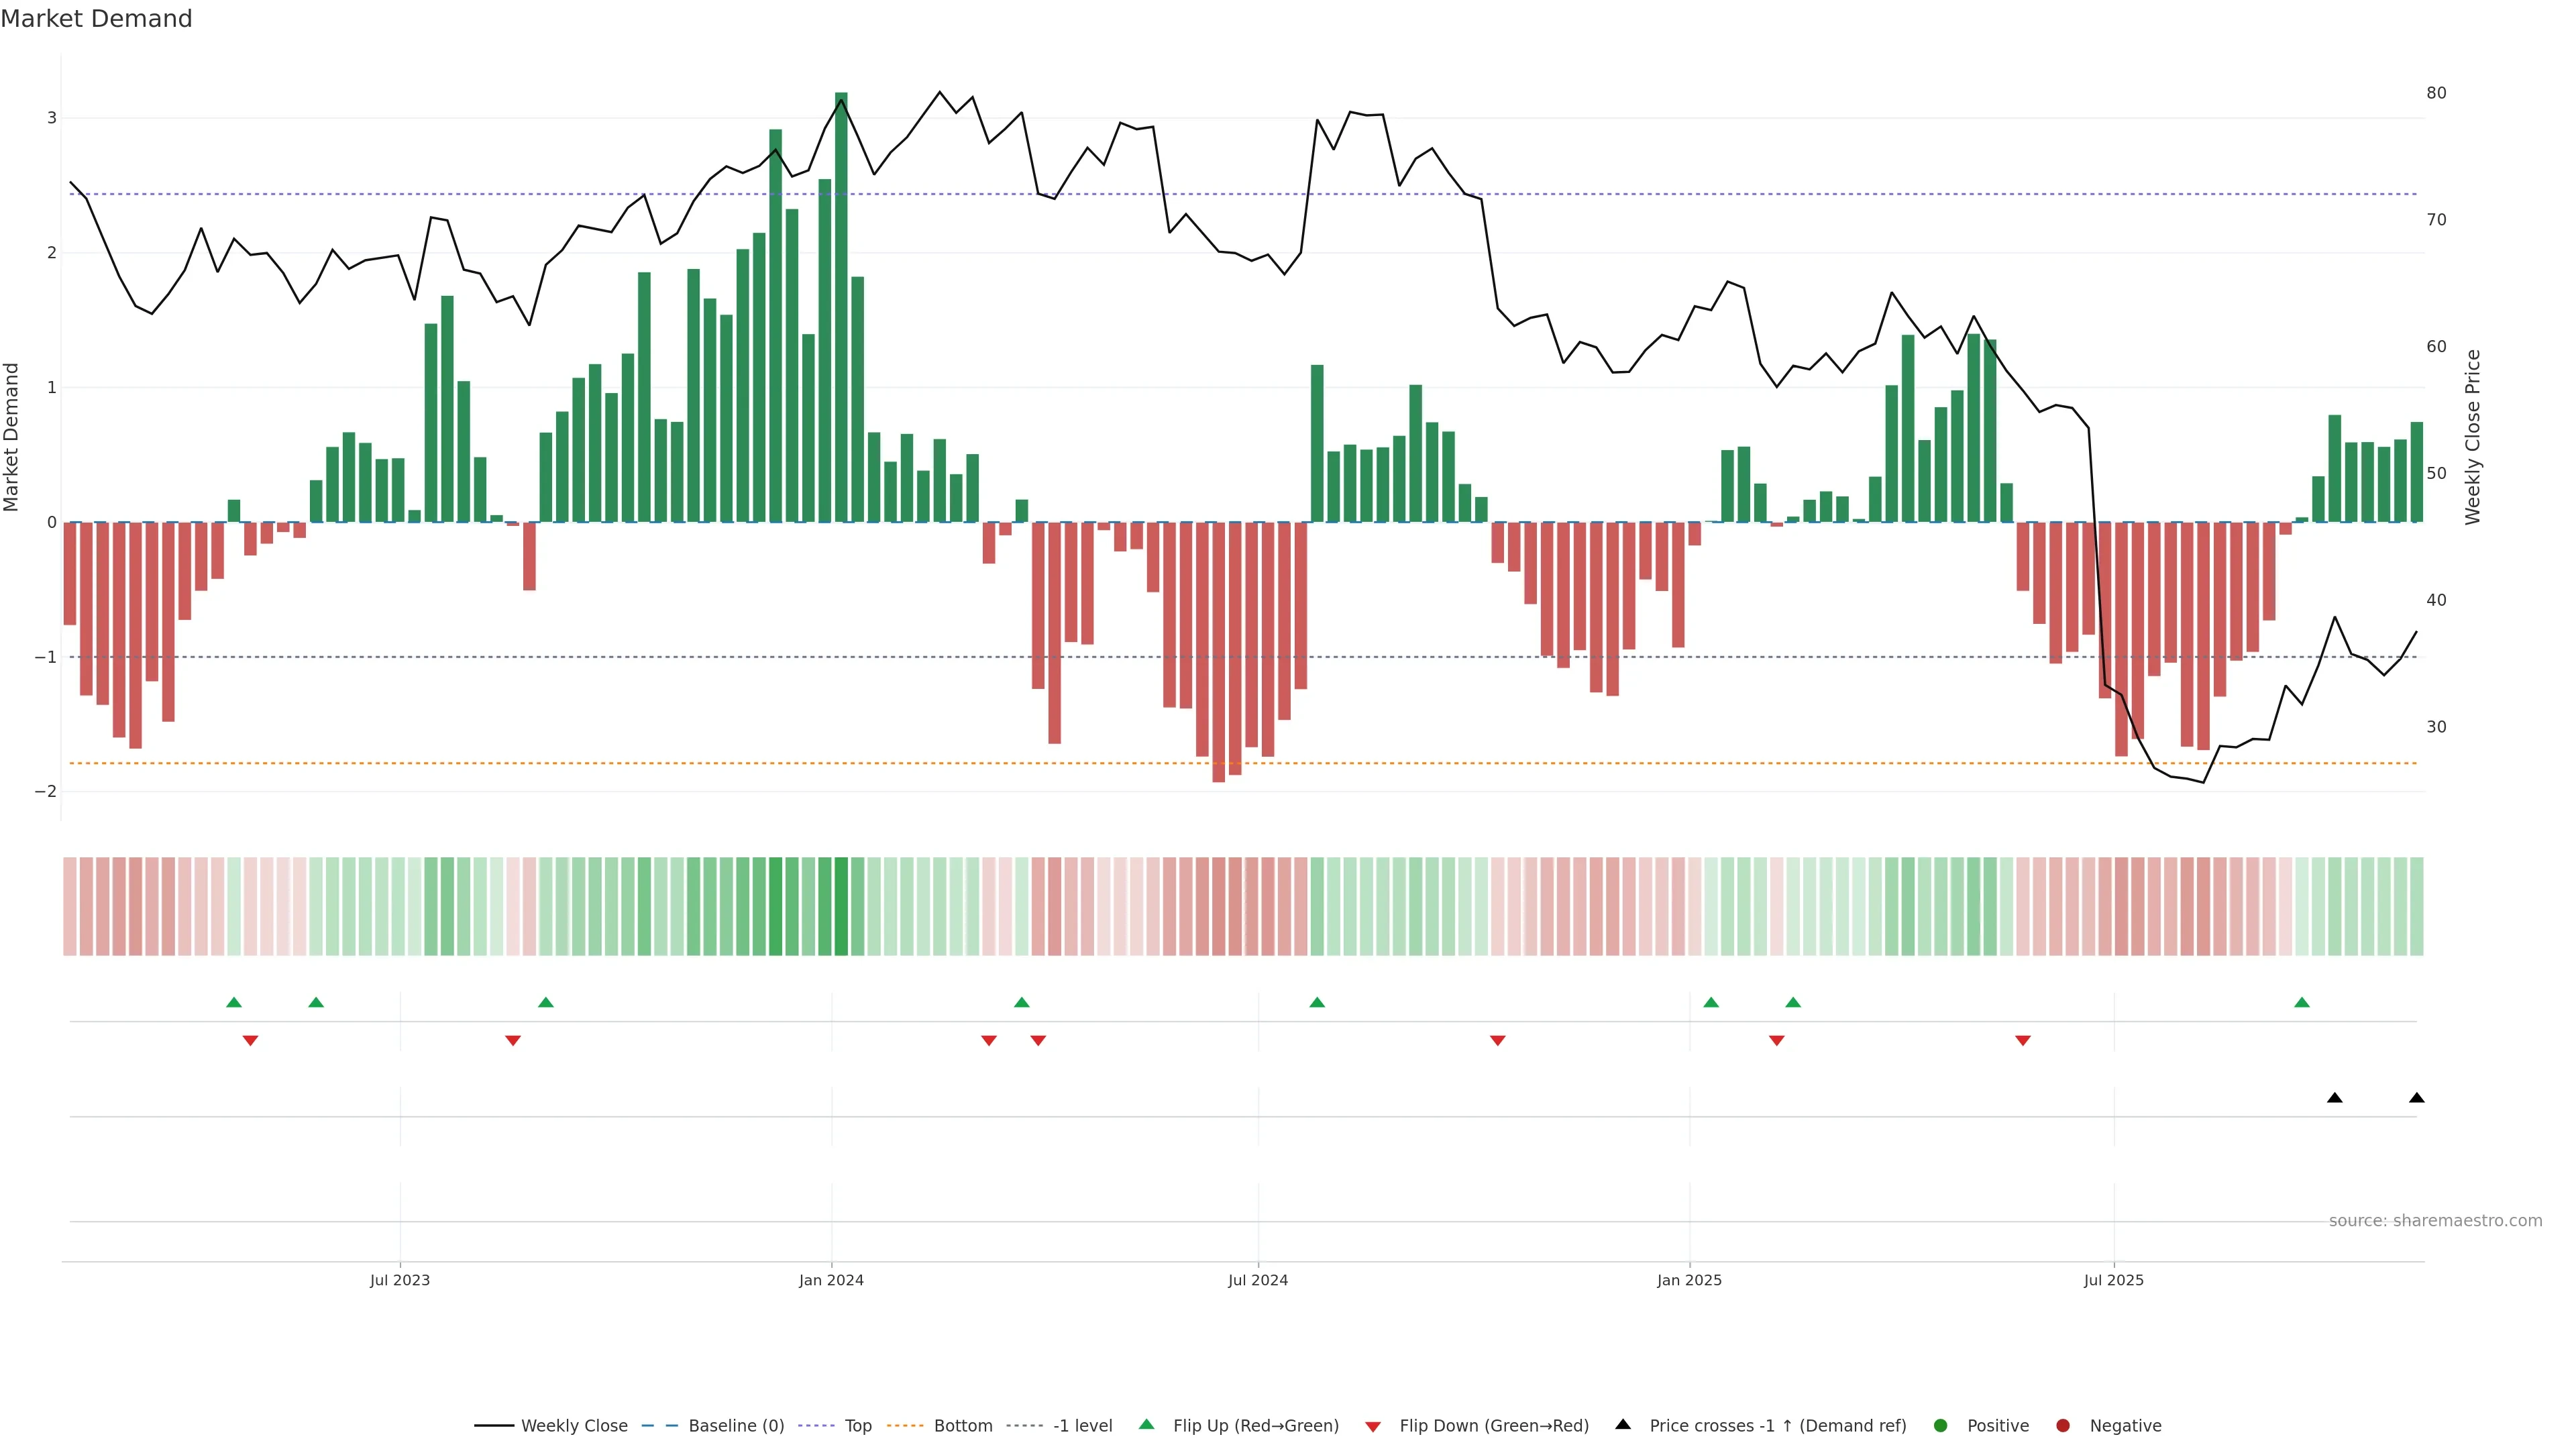This screenshot has height=1449, width=2576.
Task: Click the Market Demand chart title
Action: coord(96,18)
